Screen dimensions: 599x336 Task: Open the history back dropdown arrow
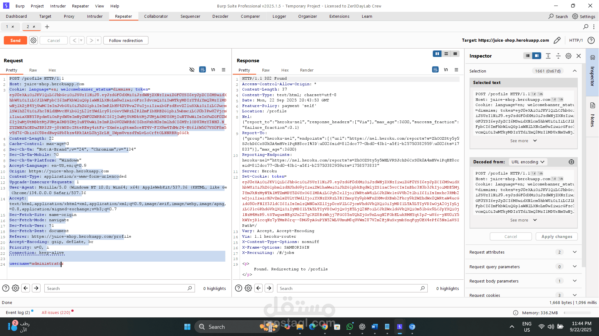(81, 40)
